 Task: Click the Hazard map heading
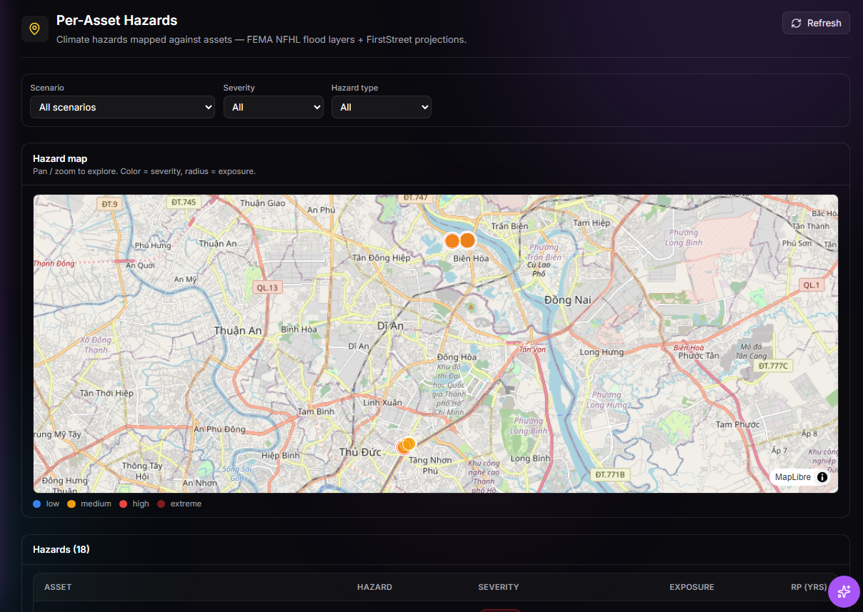pyautogui.click(x=60, y=158)
